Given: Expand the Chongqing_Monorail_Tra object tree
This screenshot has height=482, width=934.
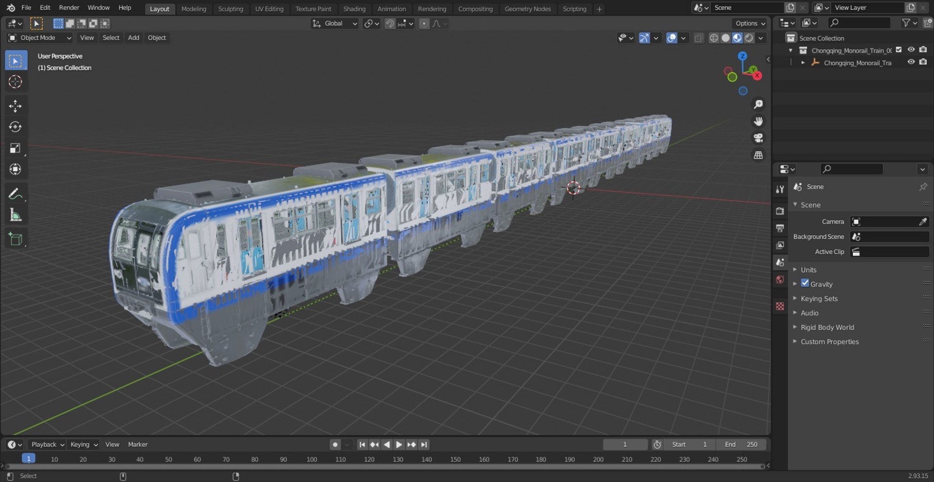Looking at the screenshot, I should pos(803,63).
